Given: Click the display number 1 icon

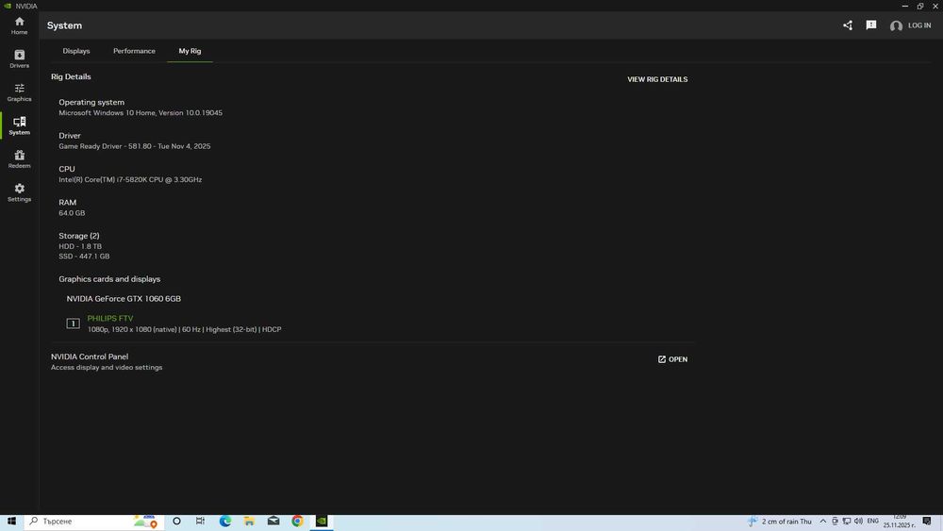Looking at the screenshot, I should (x=73, y=324).
